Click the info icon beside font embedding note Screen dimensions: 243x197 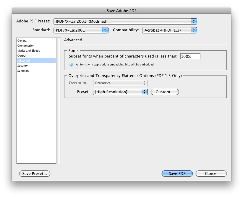click(x=71, y=65)
